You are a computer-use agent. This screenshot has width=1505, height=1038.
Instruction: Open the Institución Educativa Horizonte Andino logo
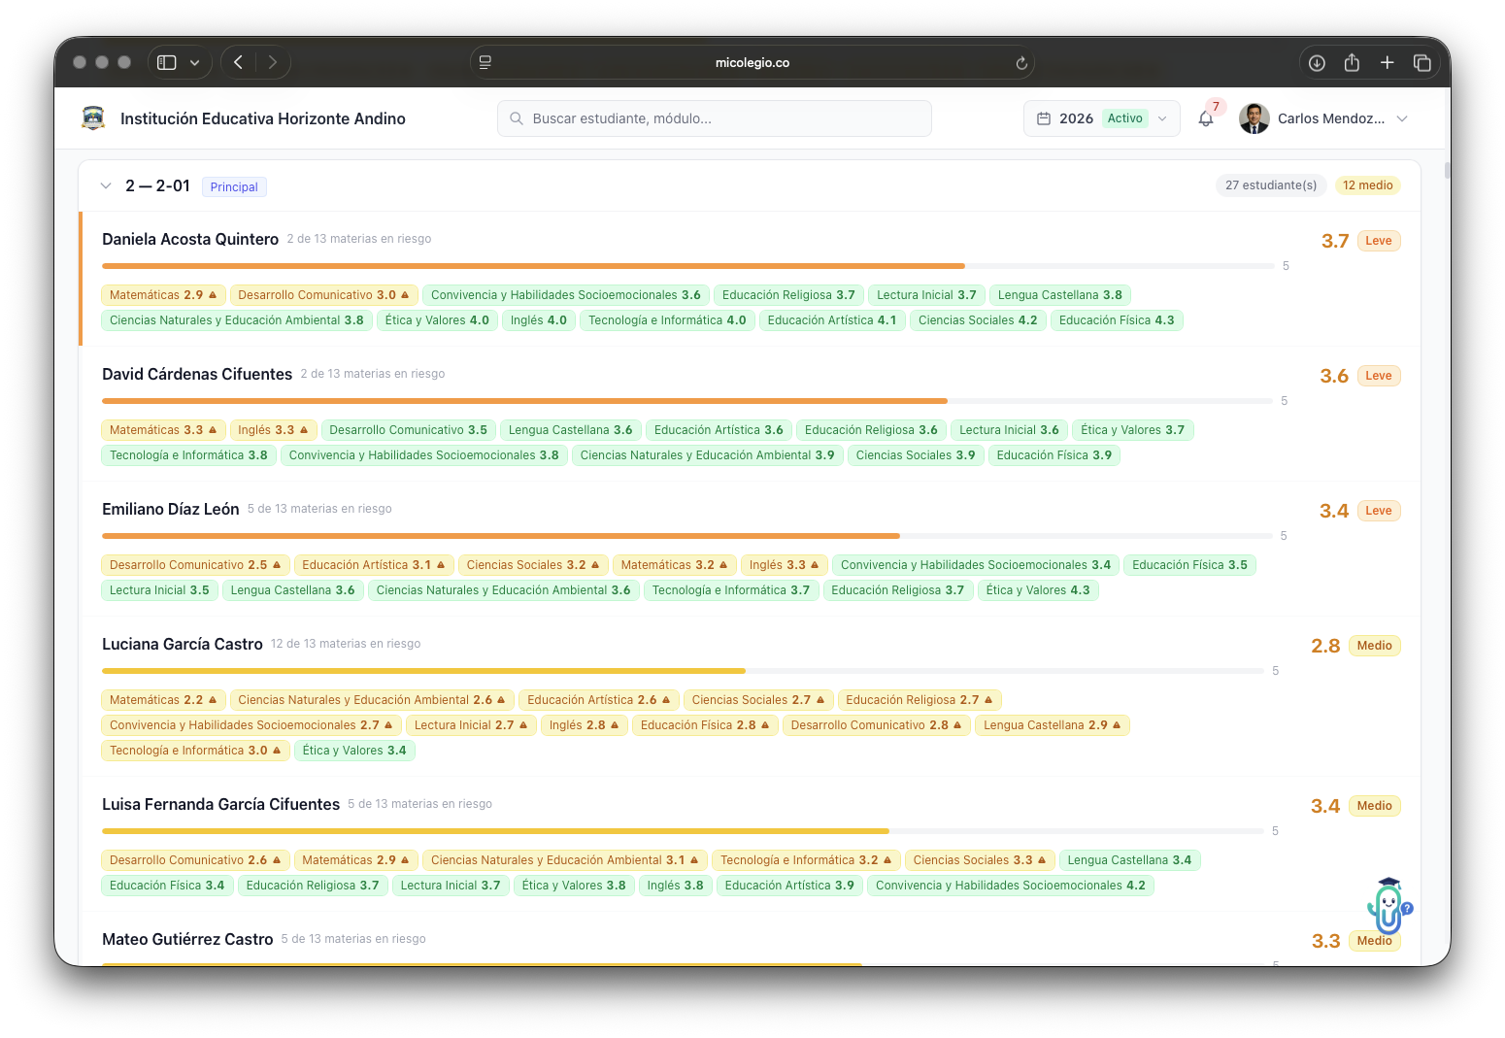(x=93, y=118)
